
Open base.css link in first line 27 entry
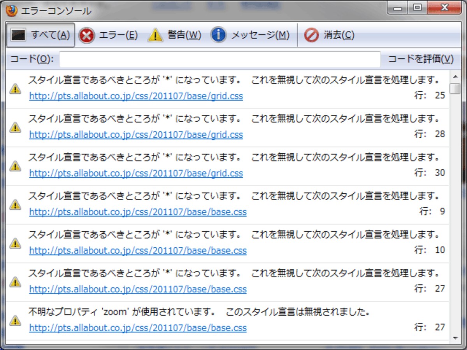click(138, 289)
